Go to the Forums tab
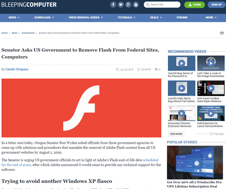The image size is (226, 189). click(x=182, y=18)
